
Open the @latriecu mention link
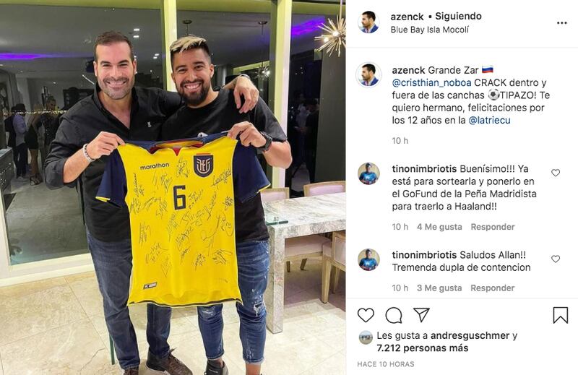(490, 120)
